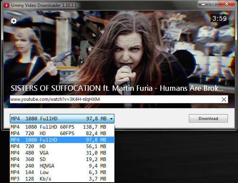Screen dimensions: 238x183
Task: Select MP4 240 HQVGA 9,4 MB
Action: pyautogui.click(x=62, y=166)
